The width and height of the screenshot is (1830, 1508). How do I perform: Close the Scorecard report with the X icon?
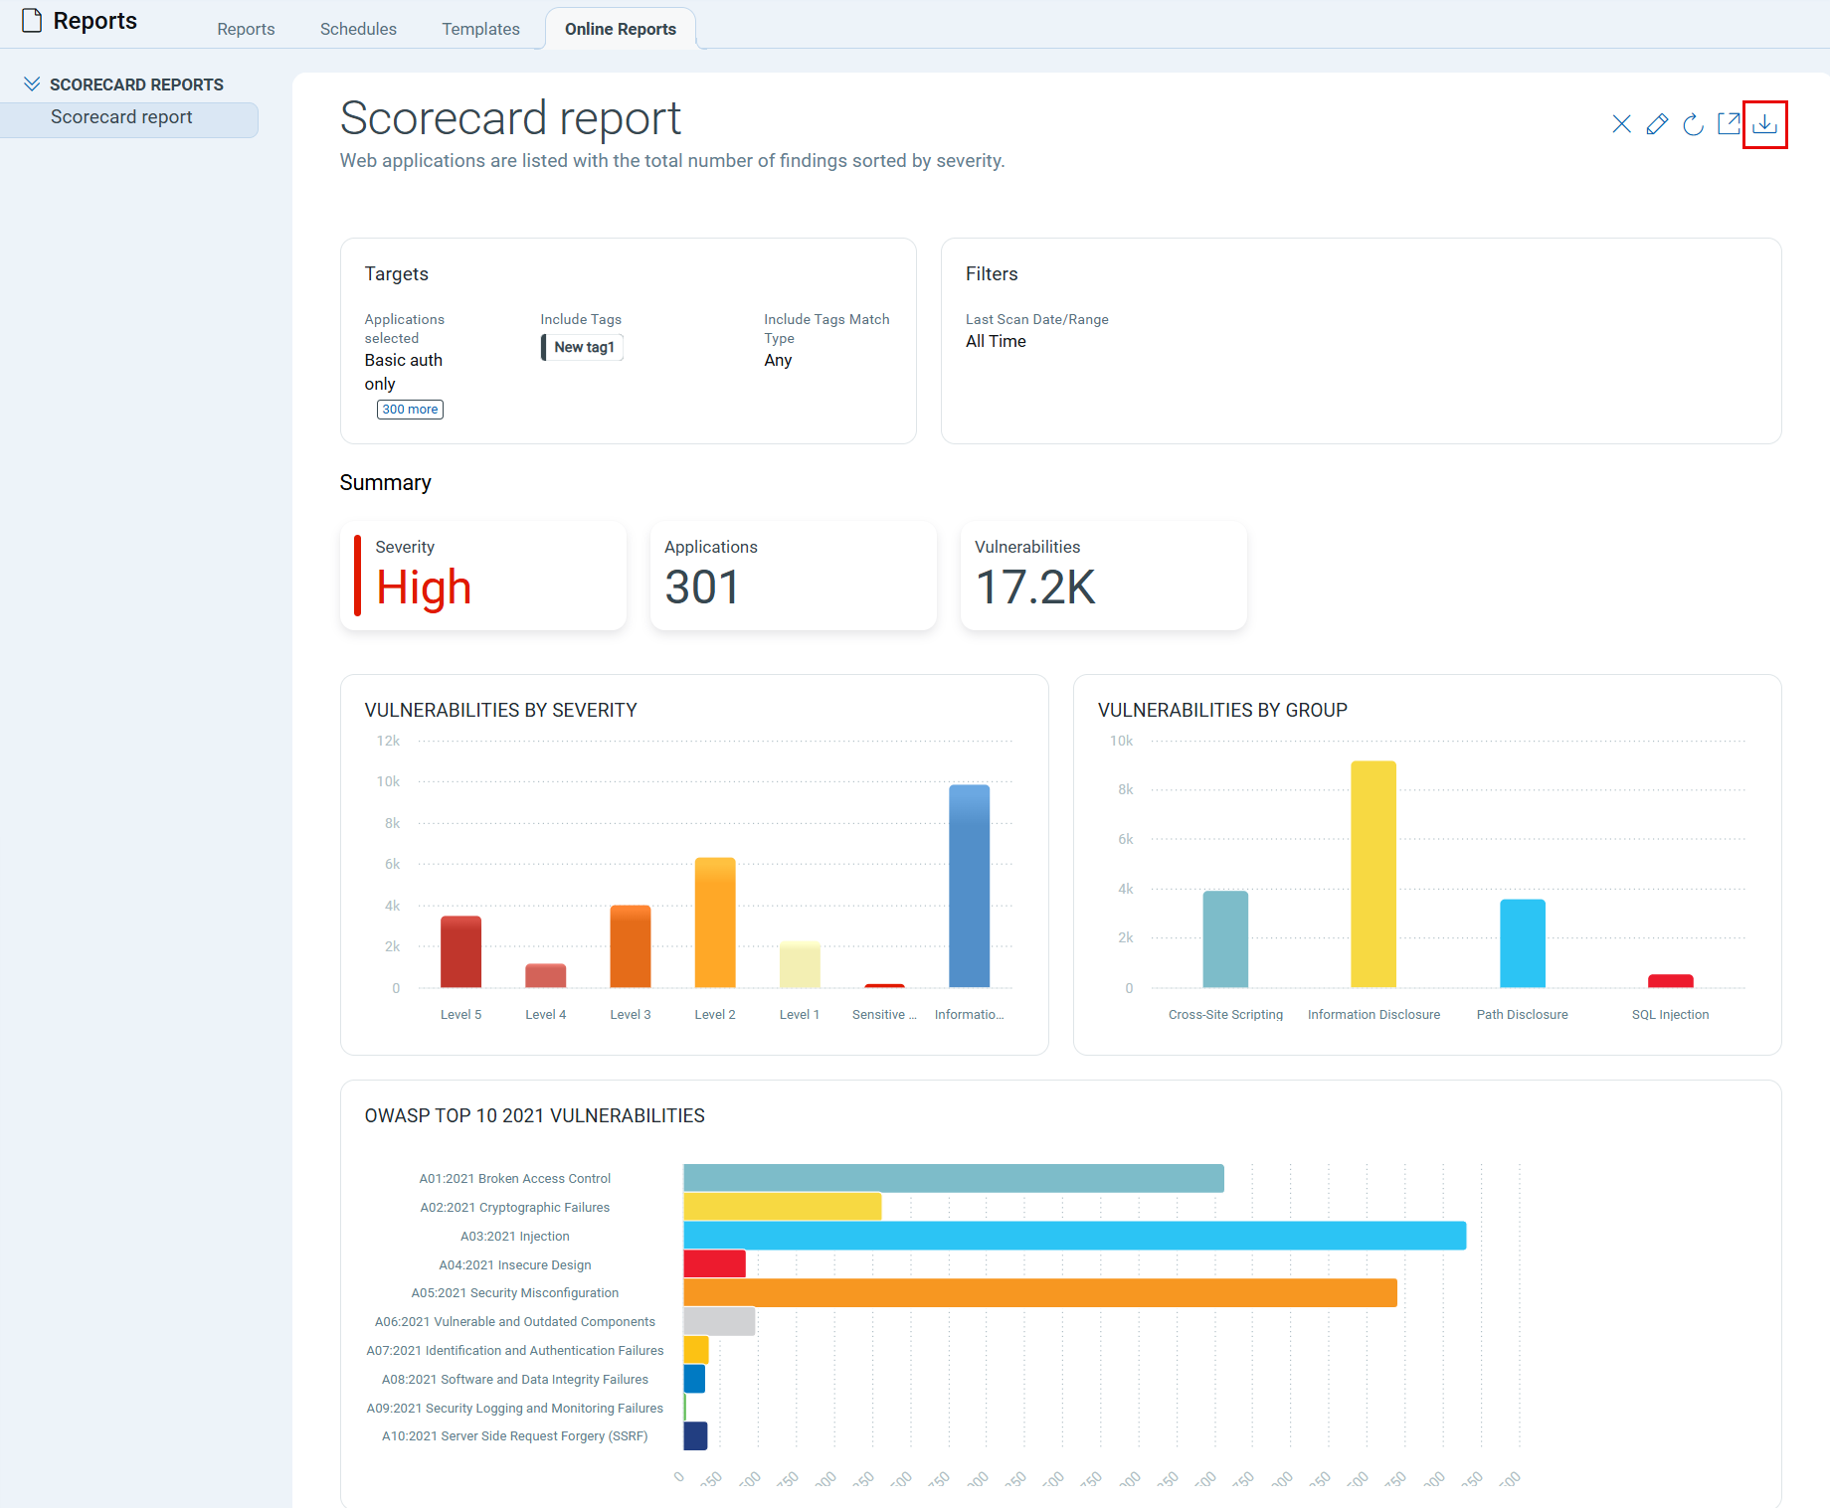tap(1621, 124)
